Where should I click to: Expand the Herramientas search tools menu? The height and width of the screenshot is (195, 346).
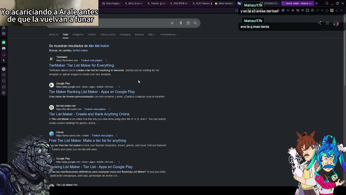(x=169, y=34)
